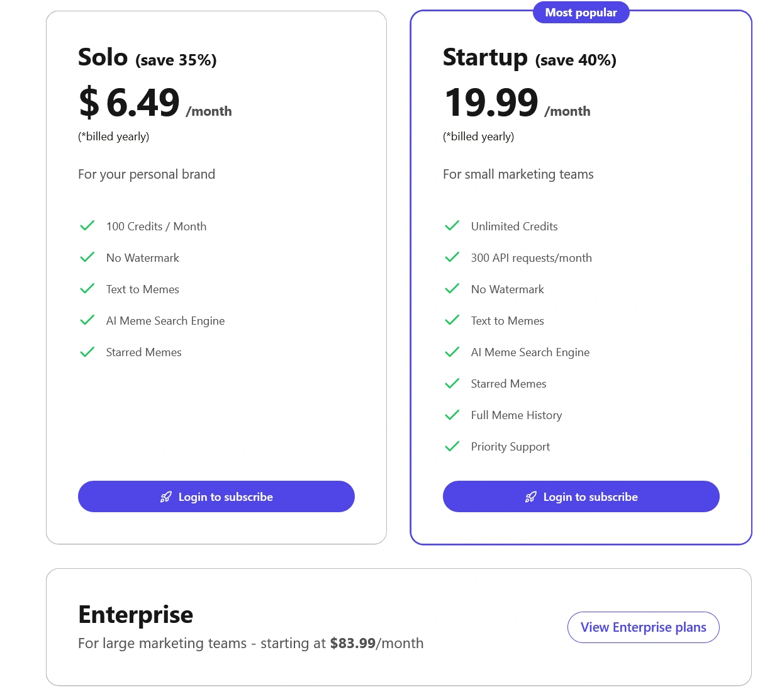Click the rocket icon in Solo's subscribe button
The width and height of the screenshot is (782, 689).
point(164,496)
